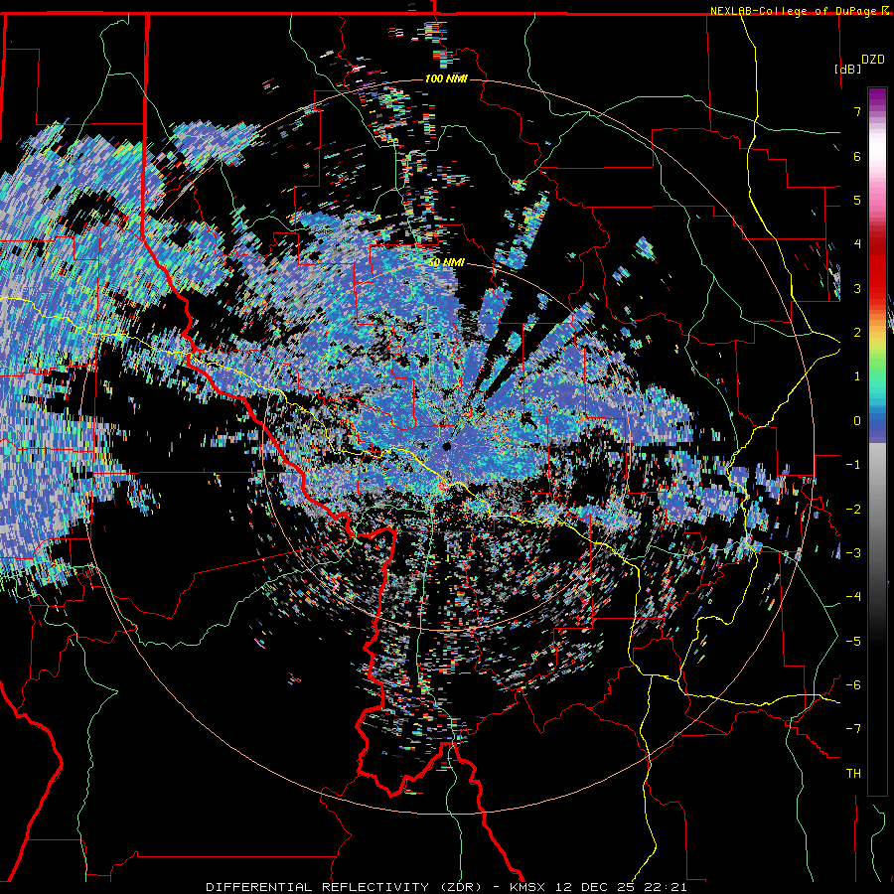Click the legend value -4 label
Screen dimensions: 894x894
pos(853,596)
